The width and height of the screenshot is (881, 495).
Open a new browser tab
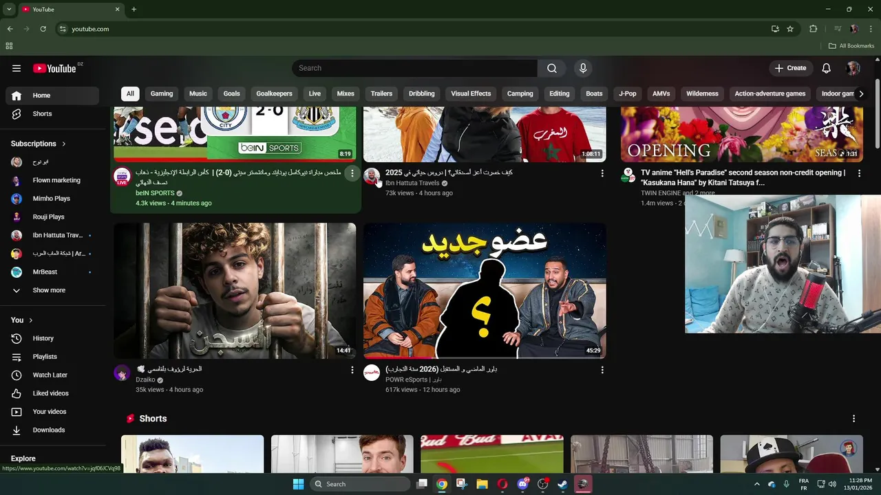(134, 10)
